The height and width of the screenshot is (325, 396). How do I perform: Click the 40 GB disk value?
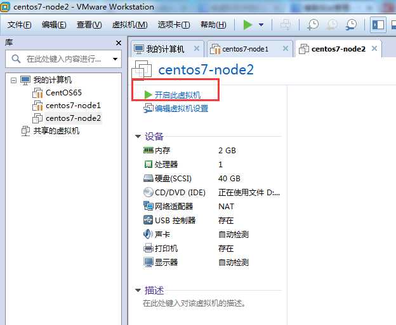click(x=229, y=179)
